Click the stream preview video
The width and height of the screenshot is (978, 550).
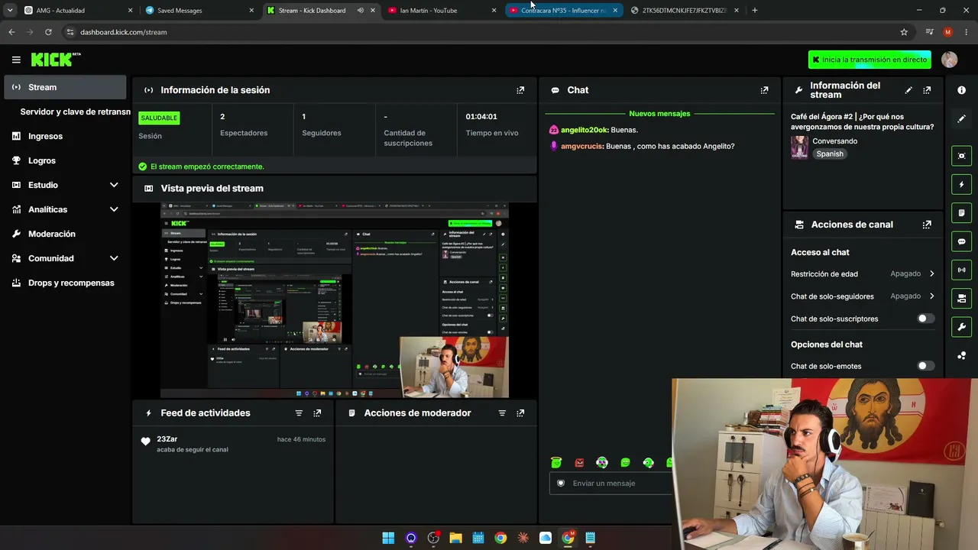click(334, 300)
